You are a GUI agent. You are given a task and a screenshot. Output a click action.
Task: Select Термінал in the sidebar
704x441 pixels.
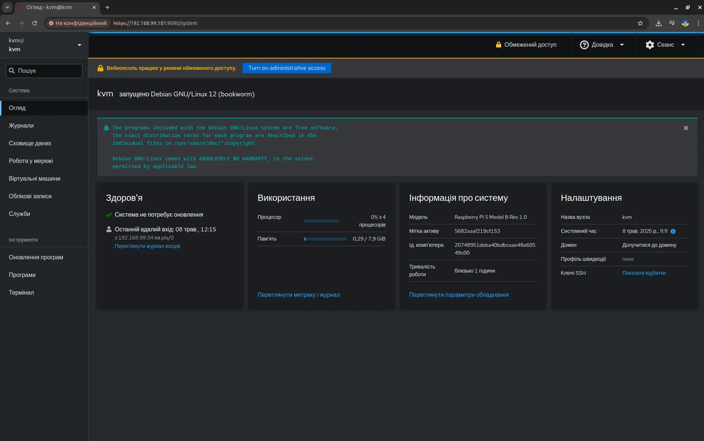pyautogui.click(x=21, y=292)
